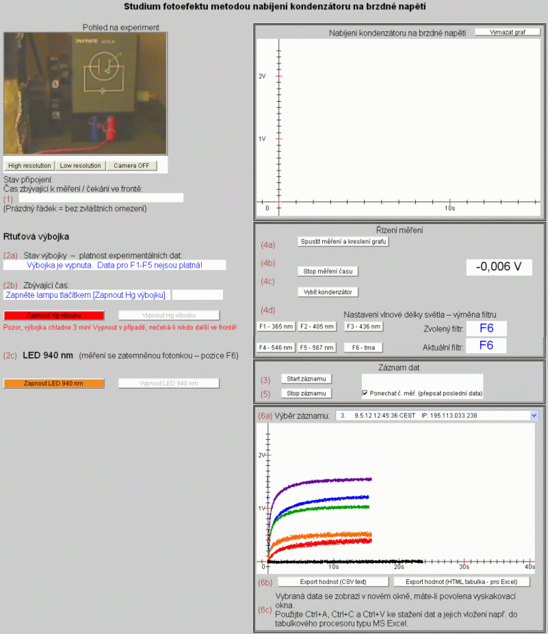Screen dimensions: 548x634
Task: Click the red Pozor warning text
Action: 120,327
